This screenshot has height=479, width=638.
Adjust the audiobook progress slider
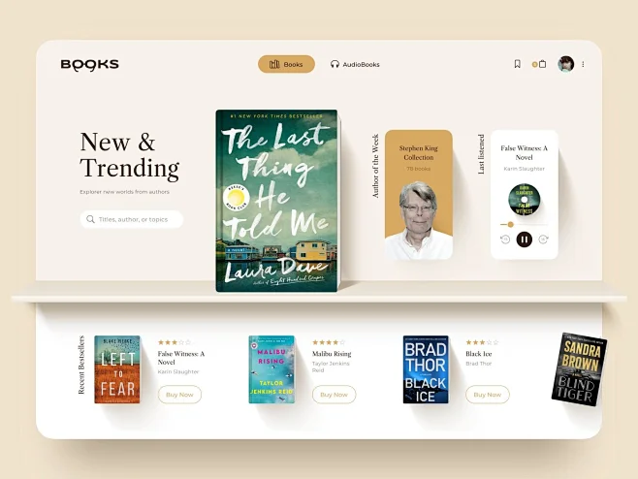tap(510, 224)
